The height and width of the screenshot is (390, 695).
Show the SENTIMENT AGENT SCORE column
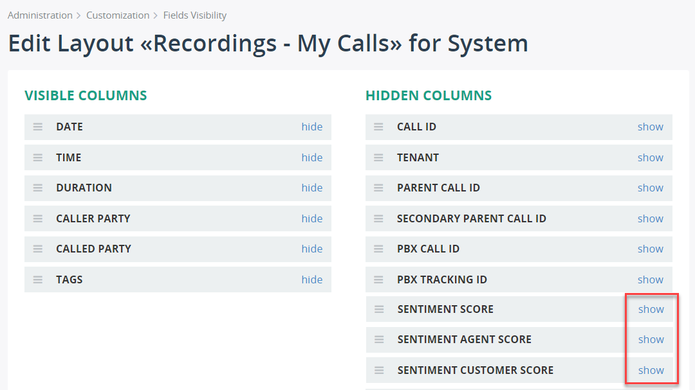point(651,339)
